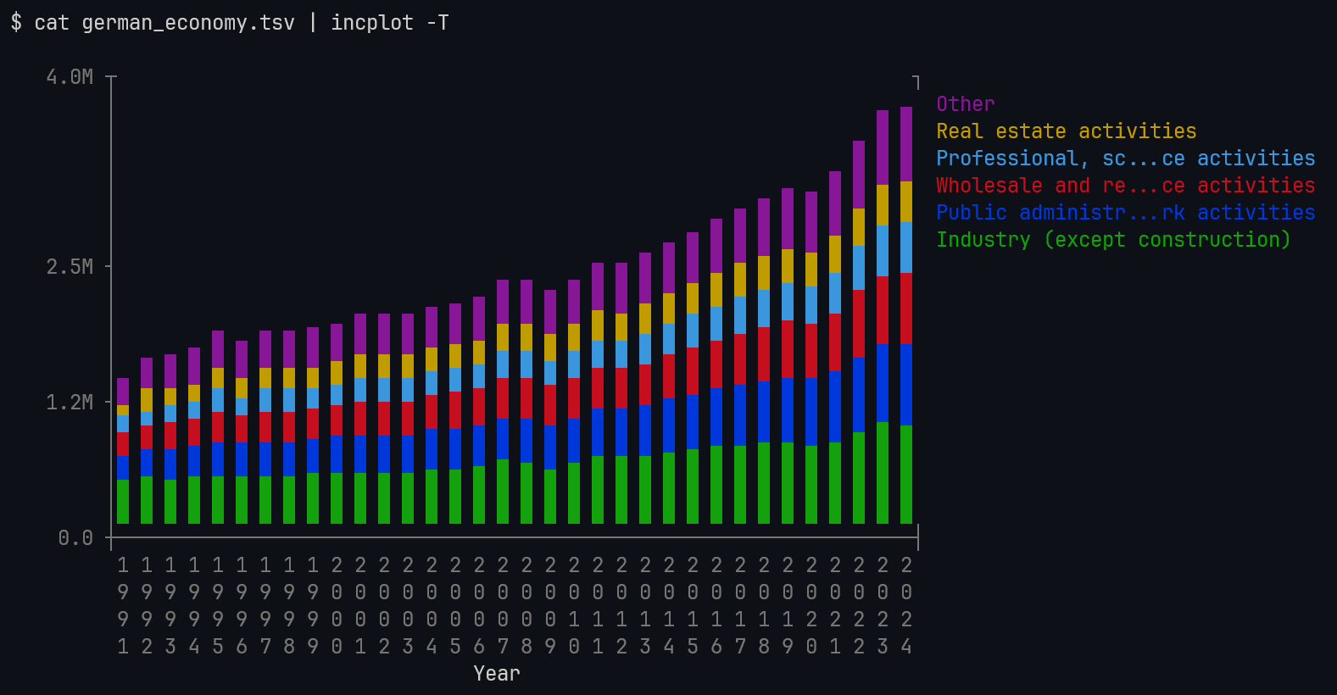Viewport: 1337px width, 695px height.
Task: Select the purple Other segment of the 1995 bar
Action: (x=218, y=349)
